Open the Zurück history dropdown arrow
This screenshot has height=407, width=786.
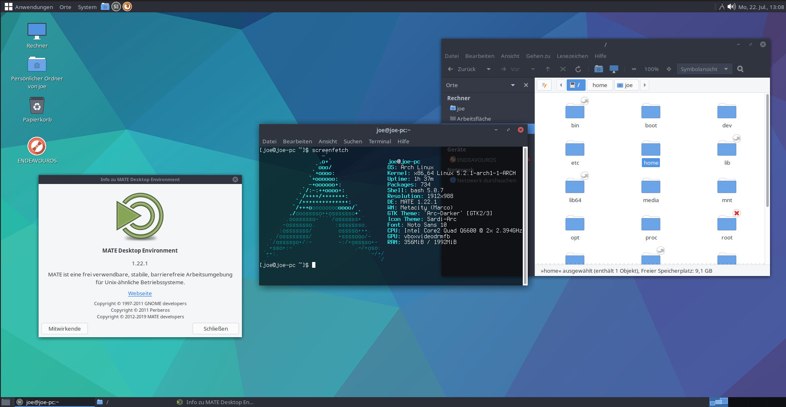[x=489, y=69]
